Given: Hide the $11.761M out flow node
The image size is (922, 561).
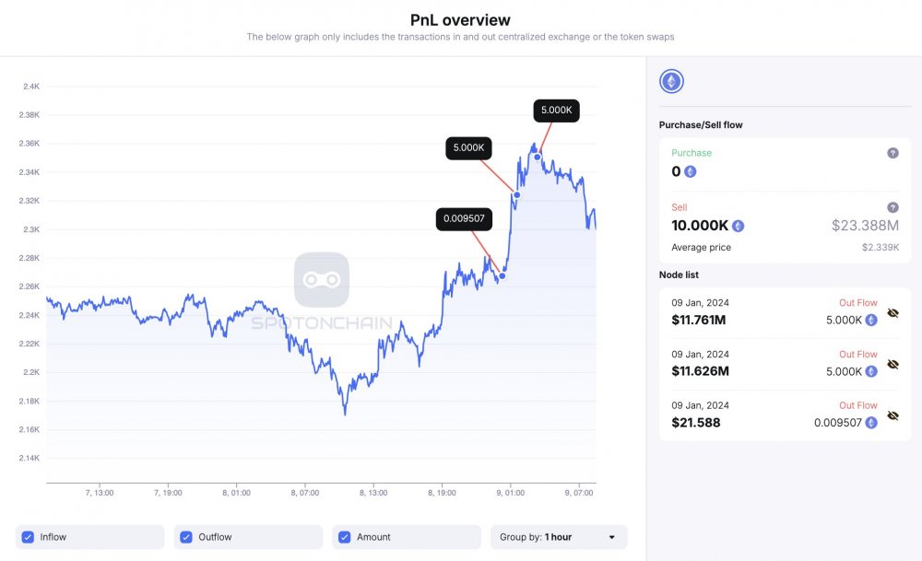Looking at the screenshot, I should click(x=893, y=313).
